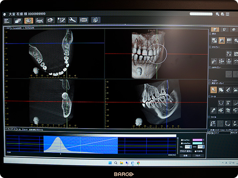238x178 pixels.
Task: Click the magnifier icon beside the search field
Action: 218,14
